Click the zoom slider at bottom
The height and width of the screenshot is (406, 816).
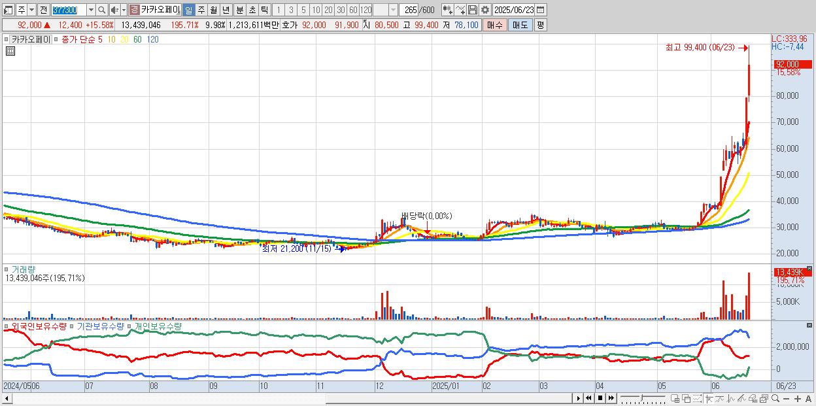[x=643, y=398]
